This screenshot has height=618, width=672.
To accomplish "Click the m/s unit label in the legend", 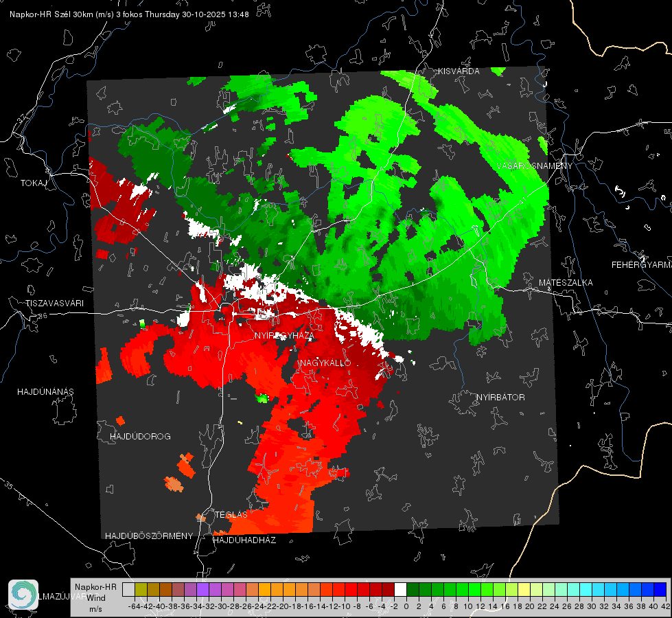I will pos(95,609).
